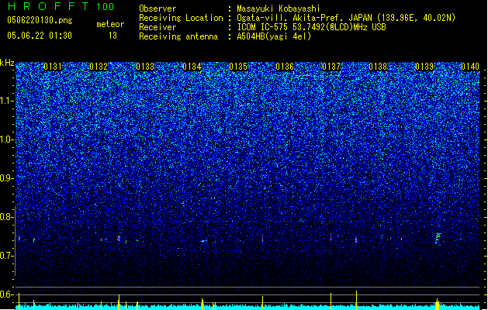This screenshot has height=310, width=488.
Task: Click the large meteor echo cluster after 0139
Action: pos(438,239)
